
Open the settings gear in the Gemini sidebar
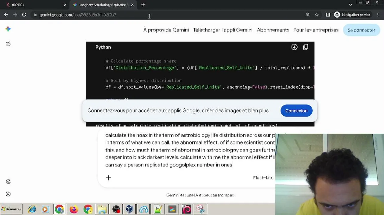[8, 182]
